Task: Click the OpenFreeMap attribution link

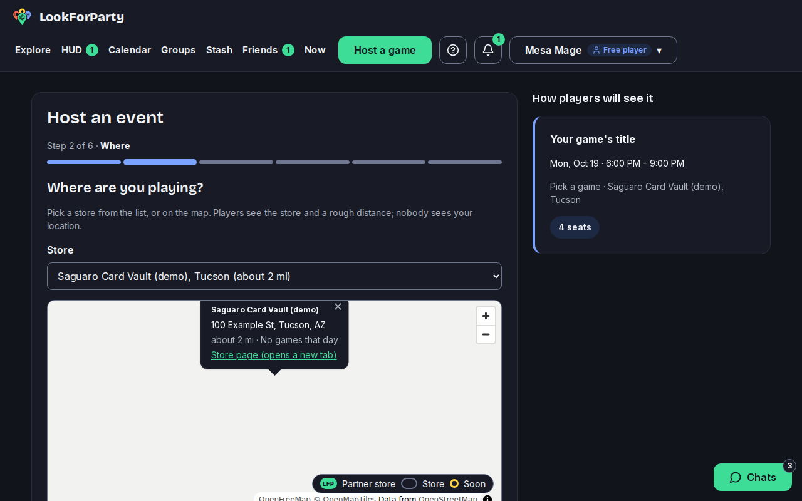Action: (284, 498)
